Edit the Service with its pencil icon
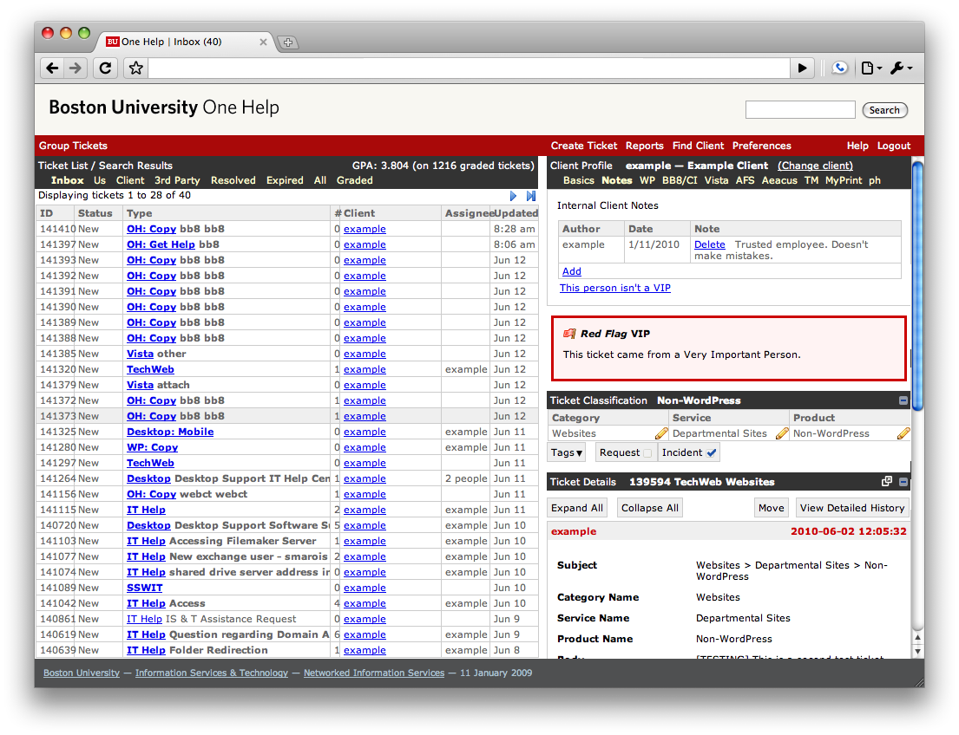This screenshot has height=735, width=959. click(x=782, y=433)
